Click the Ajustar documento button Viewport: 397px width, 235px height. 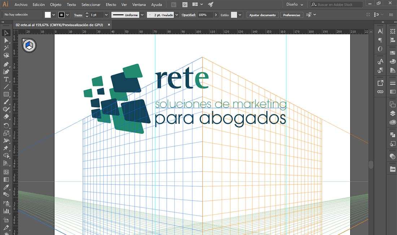pos(262,15)
